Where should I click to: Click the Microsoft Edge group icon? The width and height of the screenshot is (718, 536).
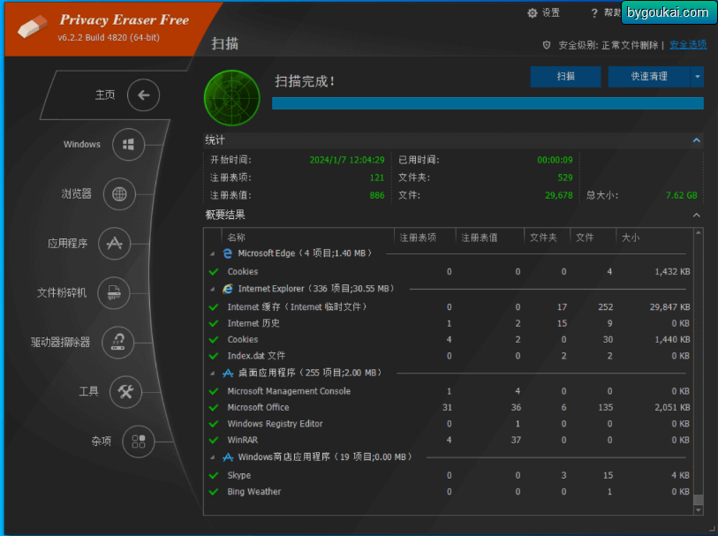tap(228, 253)
